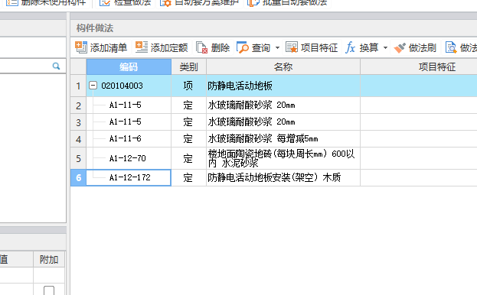
Task: Click the 编码 column header
Action: click(x=129, y=66)
